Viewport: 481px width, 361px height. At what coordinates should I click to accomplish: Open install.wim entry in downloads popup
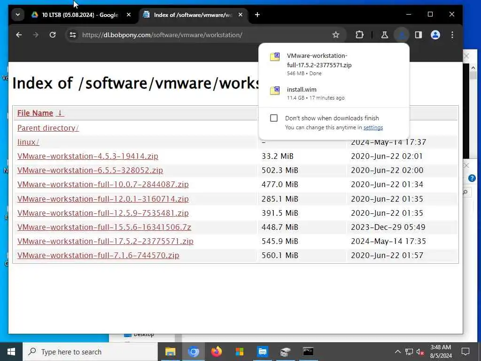(x=334, y=94)
